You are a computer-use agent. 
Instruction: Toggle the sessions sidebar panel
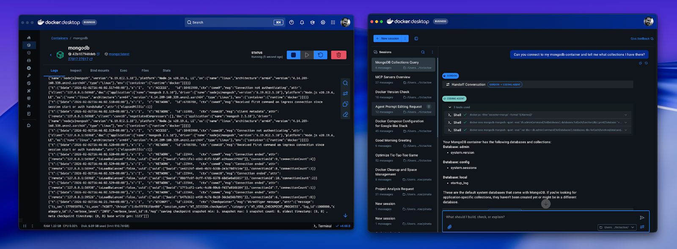[x=416, y=38]
